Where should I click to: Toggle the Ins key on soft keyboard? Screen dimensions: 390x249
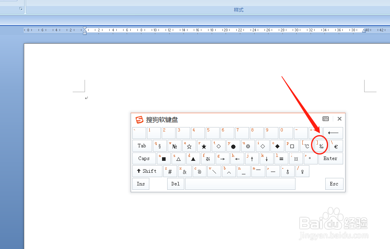click(141, 184)
